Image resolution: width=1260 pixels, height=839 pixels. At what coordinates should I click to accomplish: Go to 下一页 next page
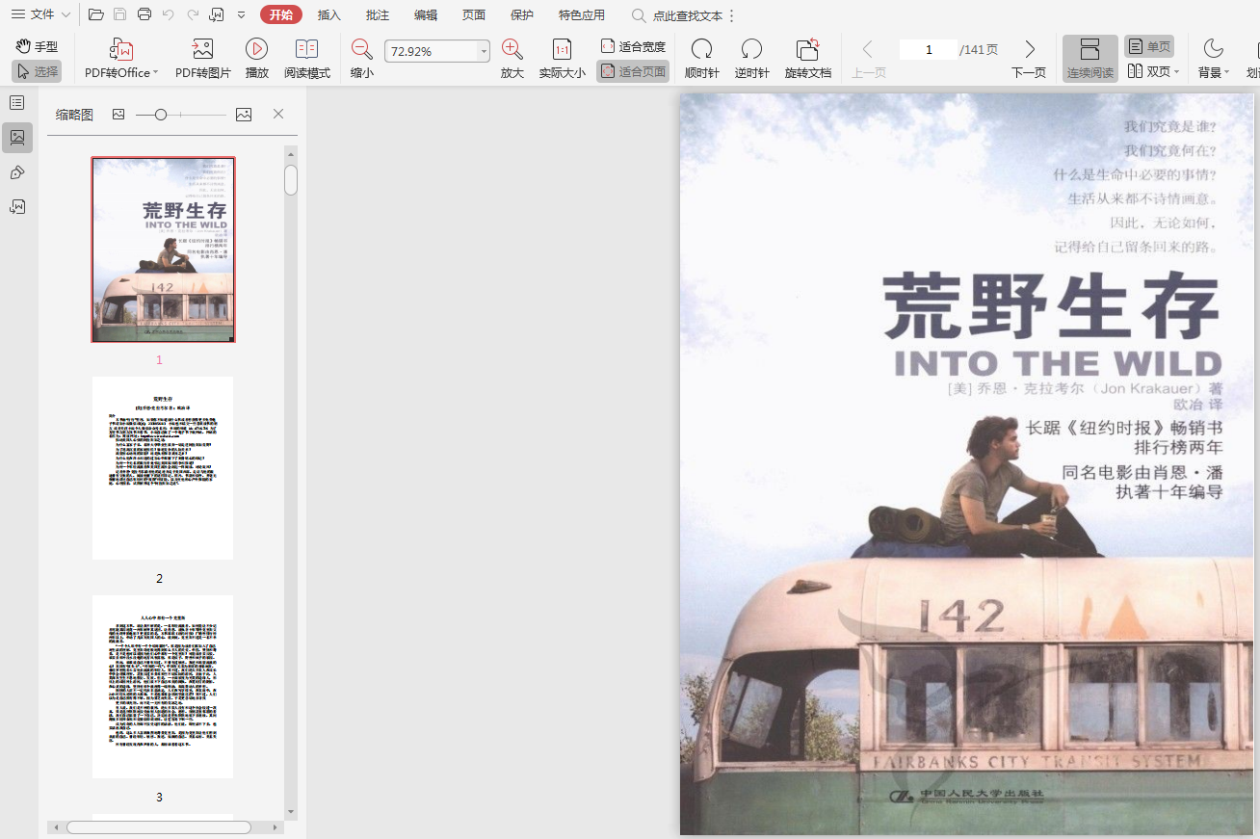pos(1029,59)
